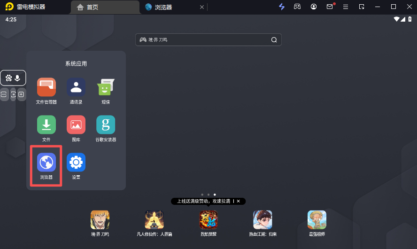
Task: Open the 文件 downloads app
Action: click(x=46, y=125)
